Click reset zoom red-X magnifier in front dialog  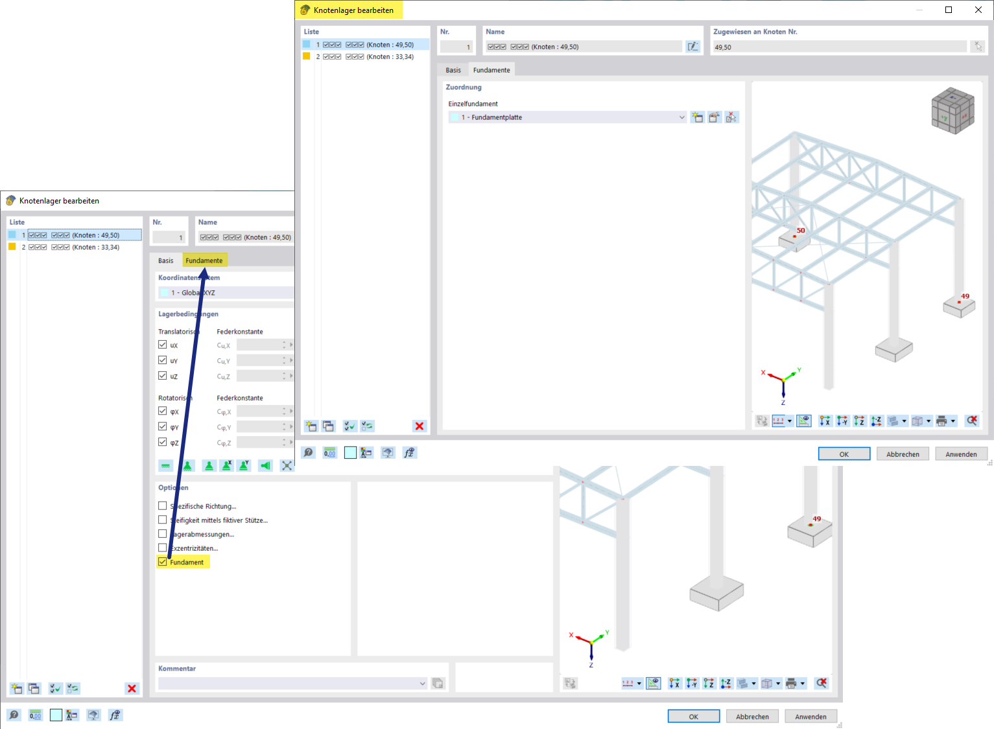[971, 421]
